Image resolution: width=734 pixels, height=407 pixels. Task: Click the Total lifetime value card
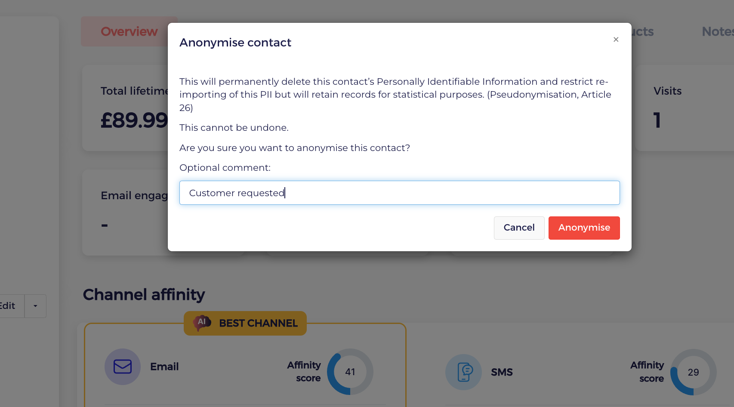pos(125,108)
